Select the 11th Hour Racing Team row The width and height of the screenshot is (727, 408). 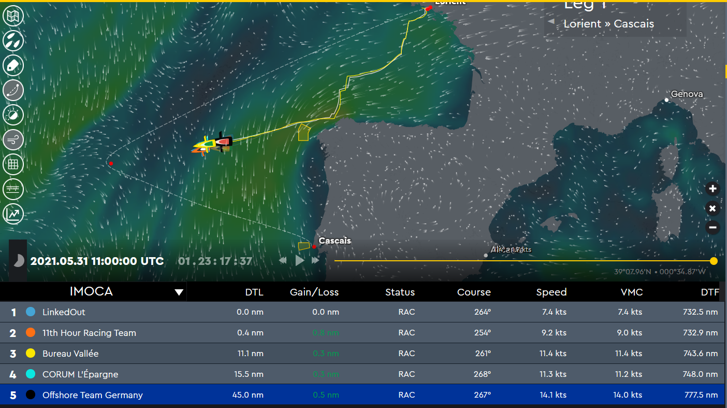362,333
